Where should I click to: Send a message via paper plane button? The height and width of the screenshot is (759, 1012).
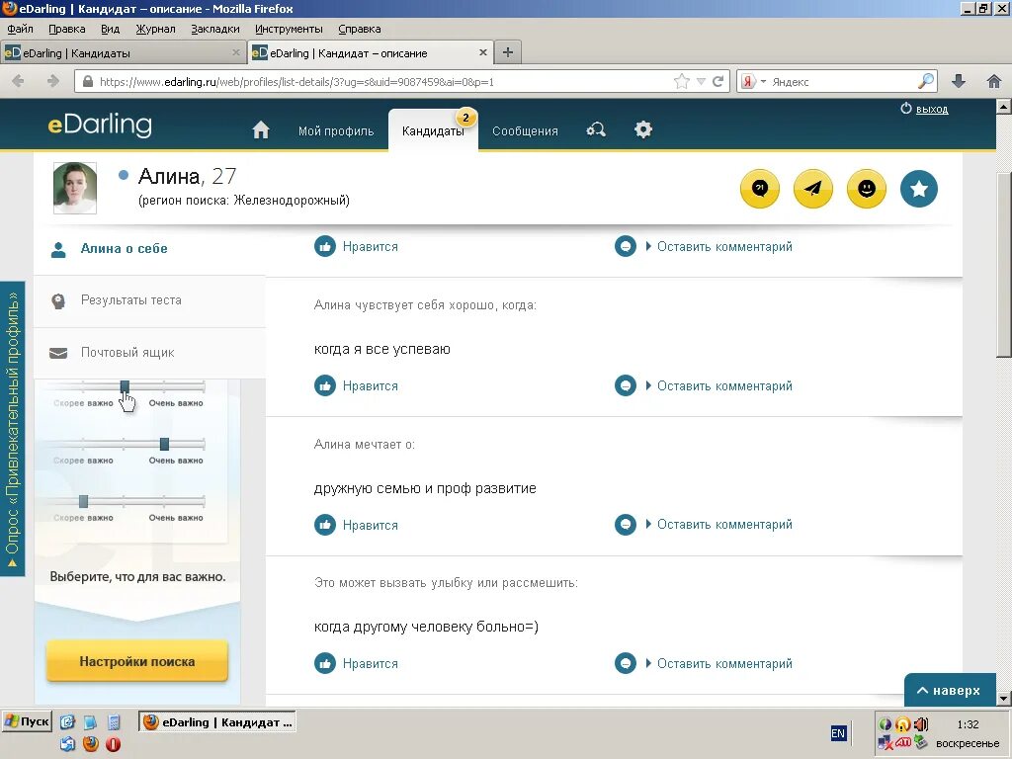tap(813, 189)
